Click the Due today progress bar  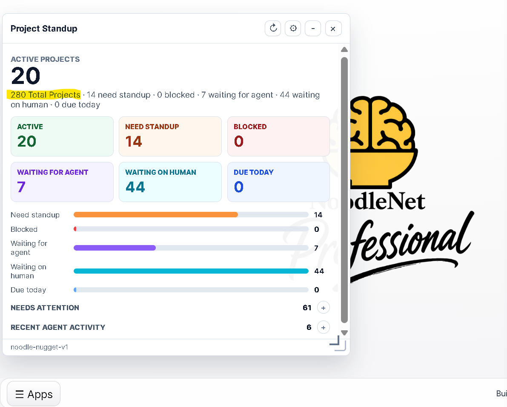191,290
